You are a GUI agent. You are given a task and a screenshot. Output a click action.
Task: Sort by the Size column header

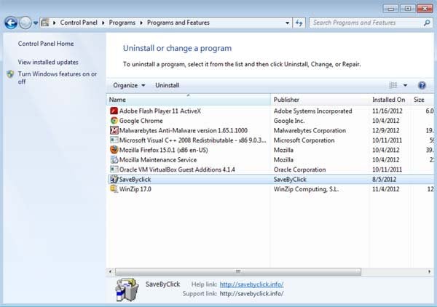422,100
